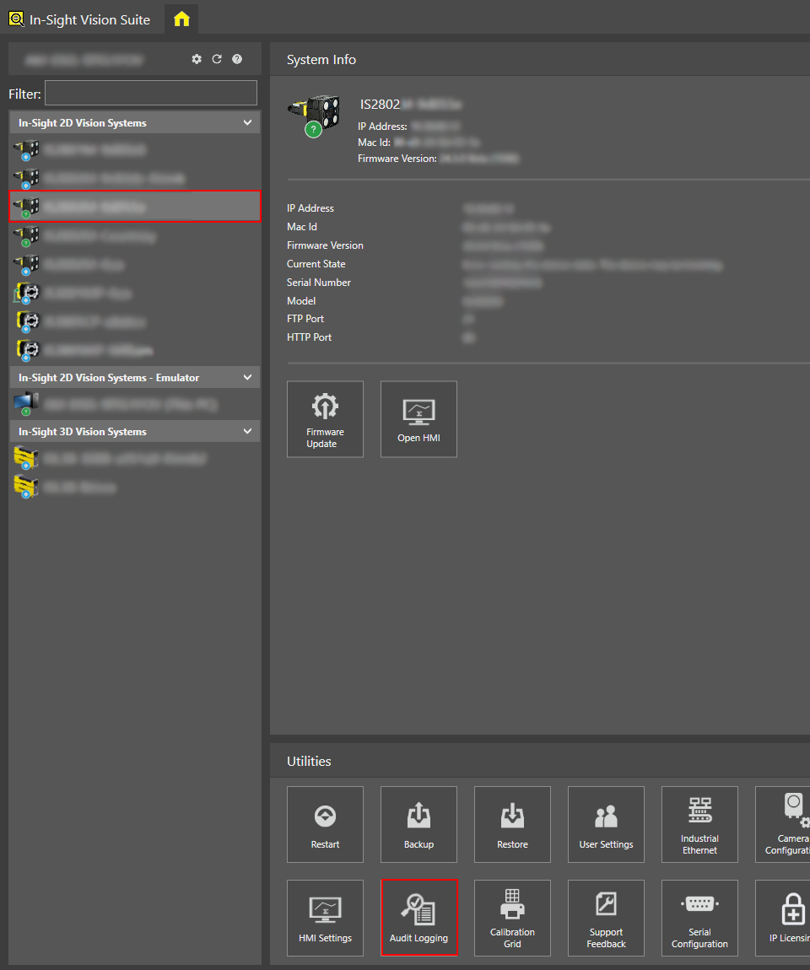This screenshot has height=970, width=810.
Task: Collapse In-Sight 2D Vision Systems group
Action: (247, 123)
